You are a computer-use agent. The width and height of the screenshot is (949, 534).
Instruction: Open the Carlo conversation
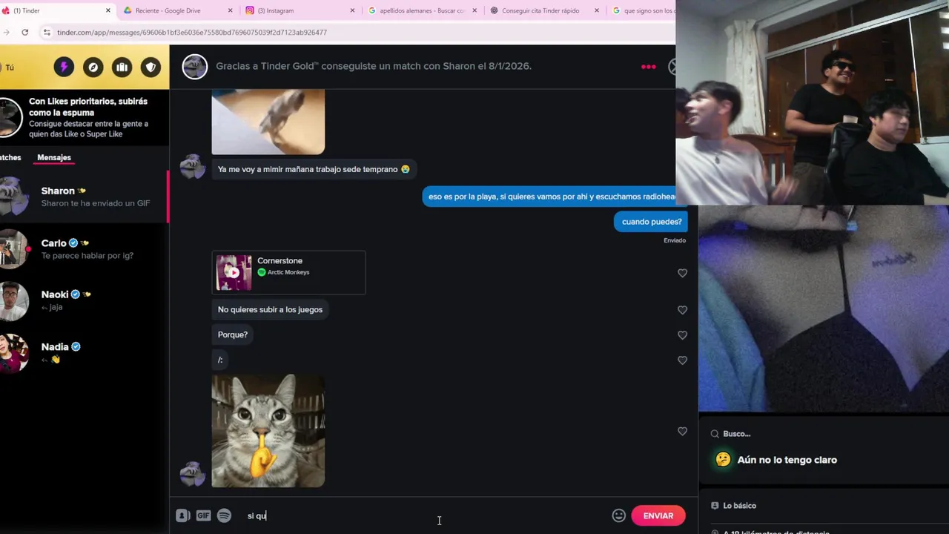[x=85, y=249]
